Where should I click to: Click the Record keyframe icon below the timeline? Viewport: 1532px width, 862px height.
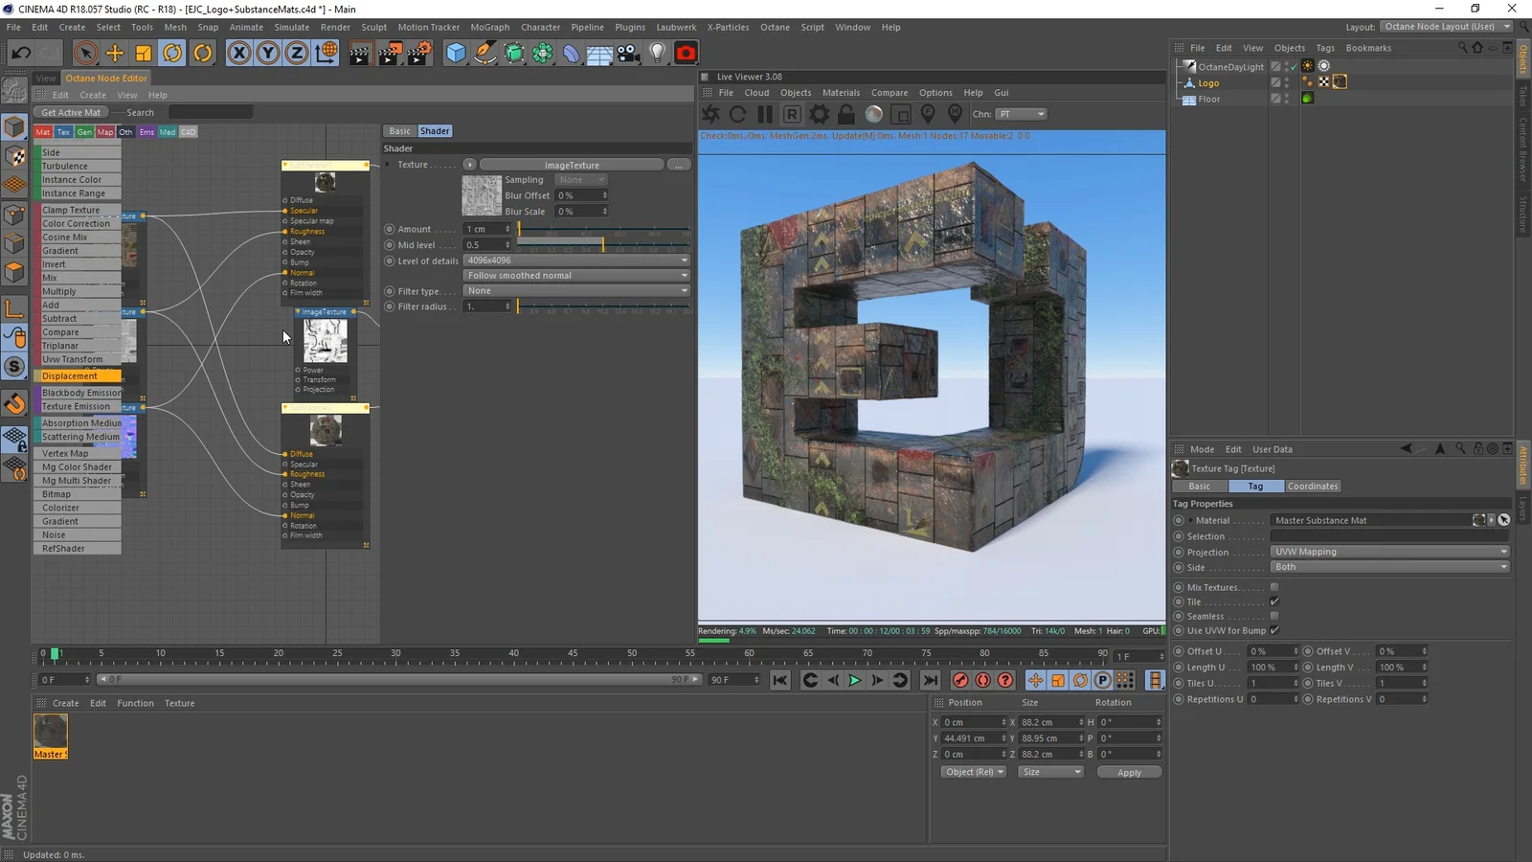(x=960, y=680)
